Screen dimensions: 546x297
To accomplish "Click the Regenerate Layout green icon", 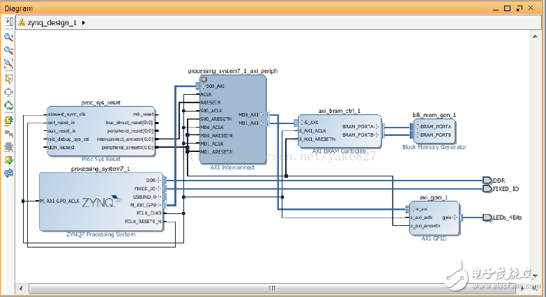I will [x=9, y=105].
